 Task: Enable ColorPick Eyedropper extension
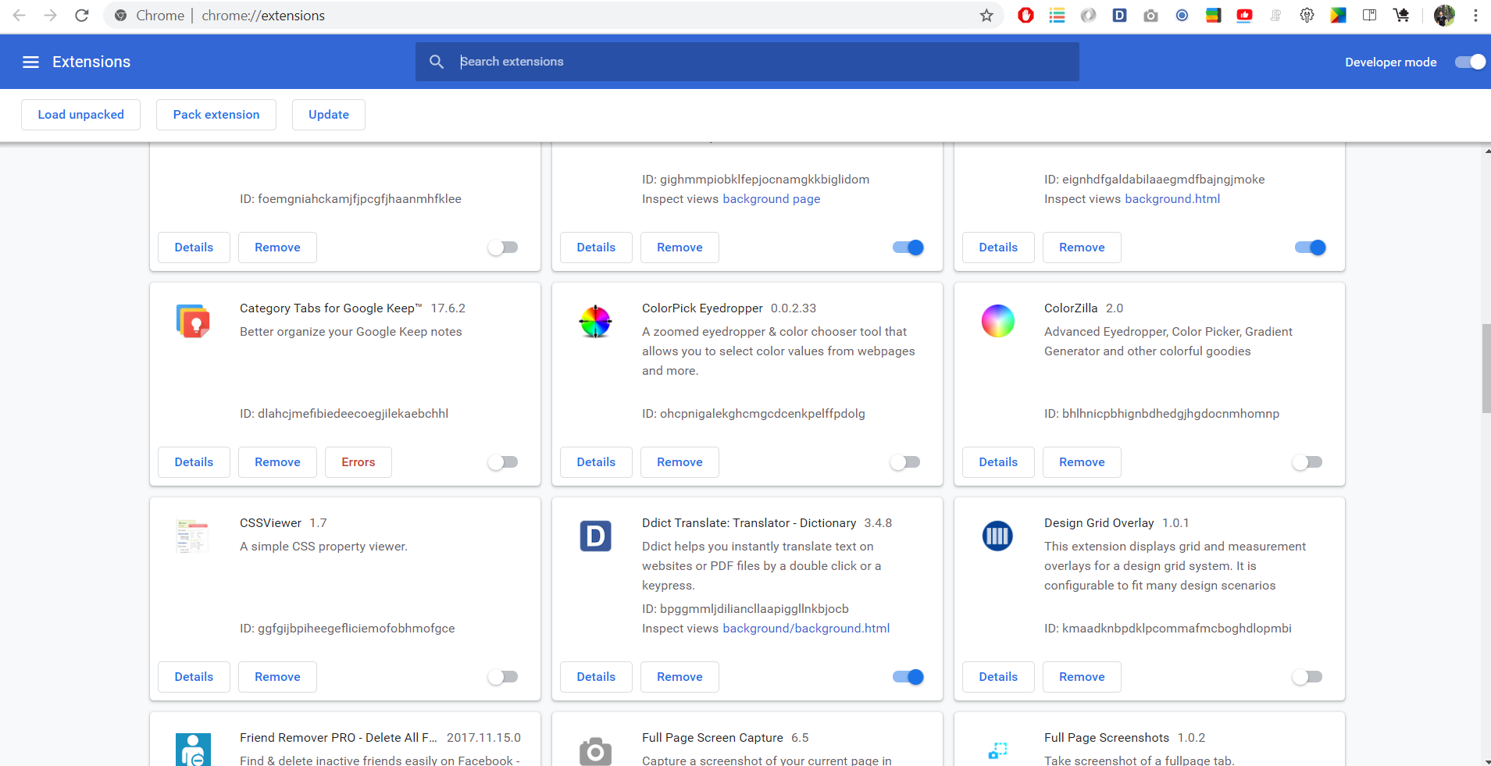coord(905,462)
